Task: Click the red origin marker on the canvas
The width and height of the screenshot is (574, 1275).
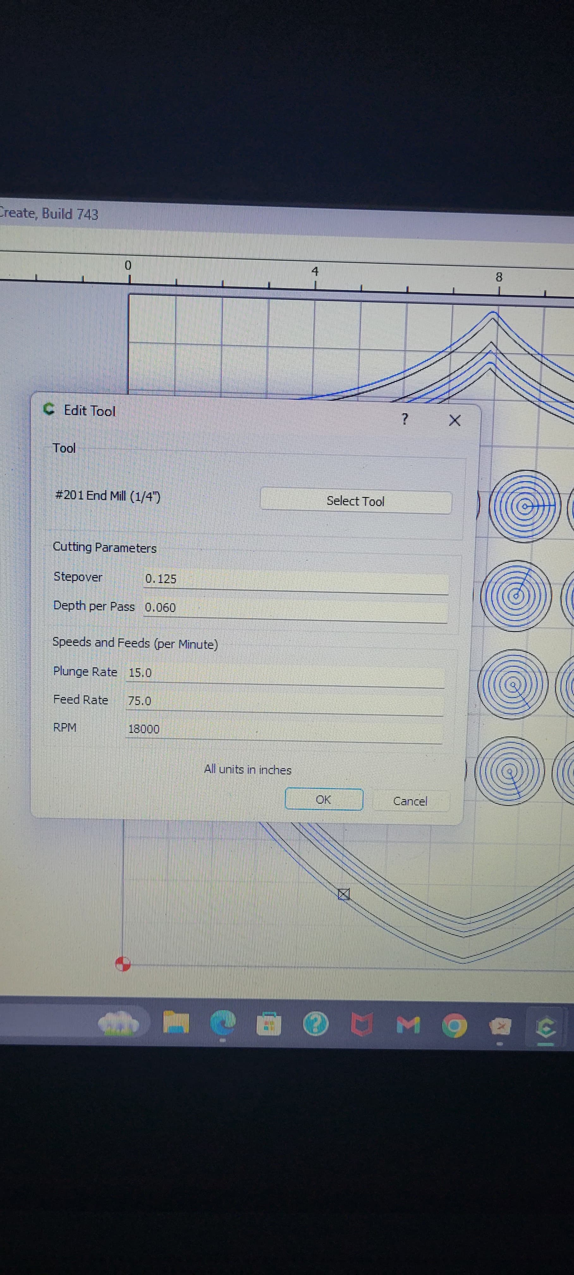Action: (123, 964)
